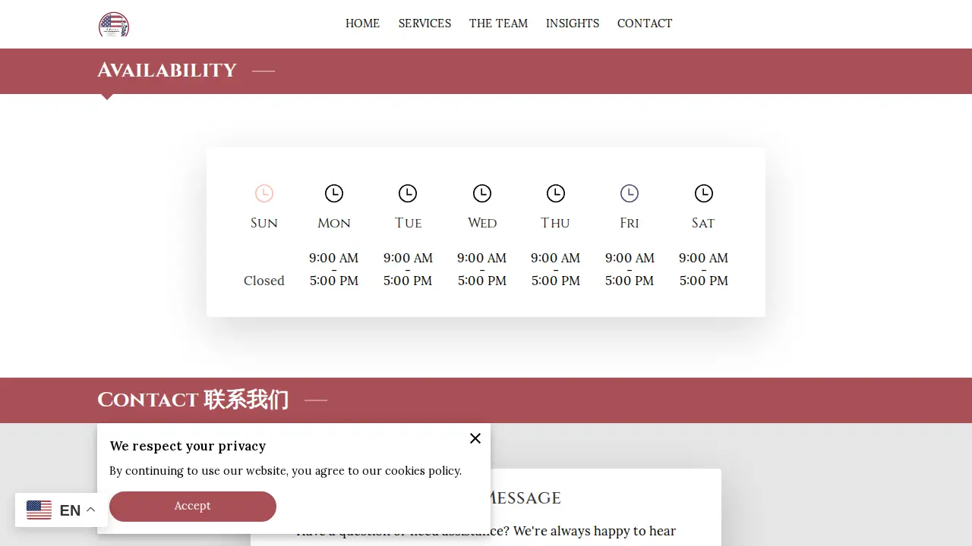972x546 pixels.
Task: Navigate to the Contact menu link
Action: click(x=645, y=24)
